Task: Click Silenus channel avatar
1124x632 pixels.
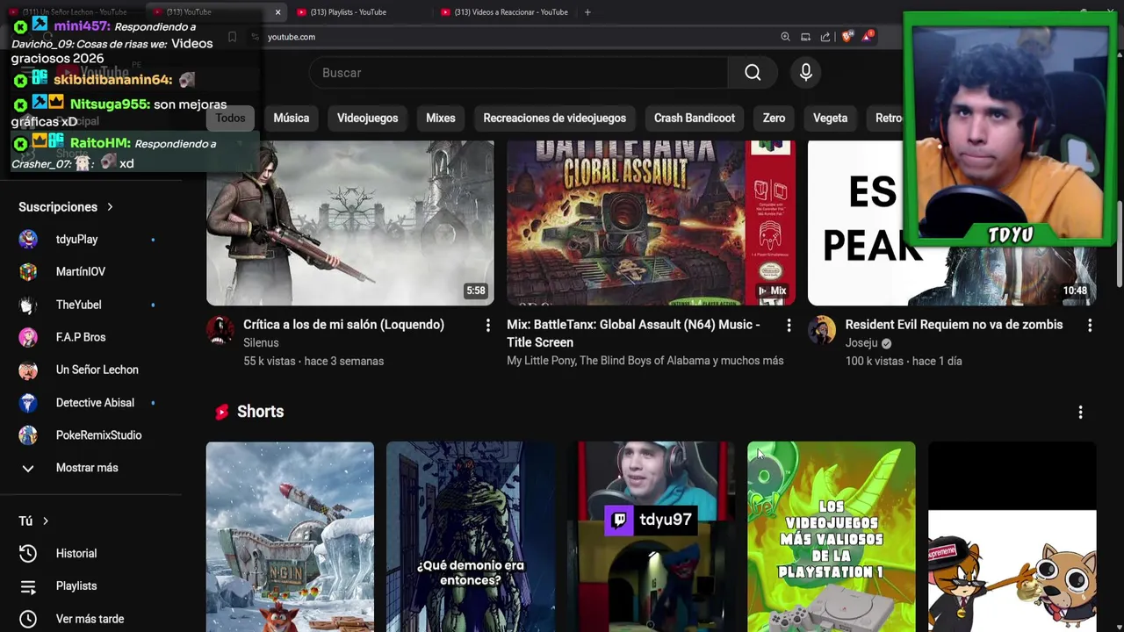Action: pos(220,331)
